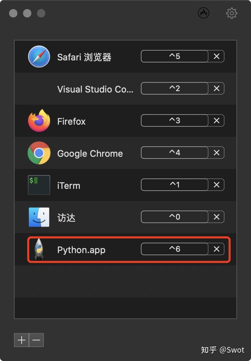Click the Safari browser icon
Viewport: 251px width, 361px height.
click(39, 57)
